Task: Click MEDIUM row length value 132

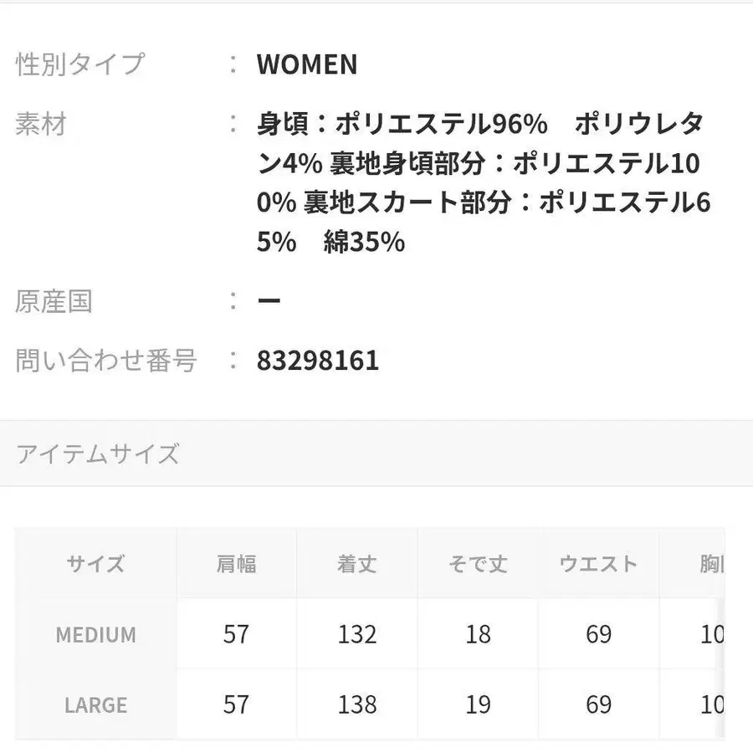Action: (357, 634)
